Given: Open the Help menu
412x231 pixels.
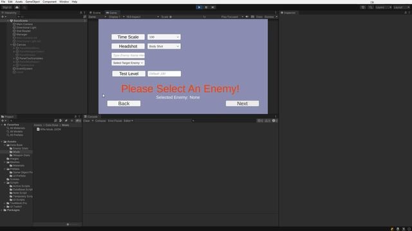Looking at the screenshot, I should point(75,1).
